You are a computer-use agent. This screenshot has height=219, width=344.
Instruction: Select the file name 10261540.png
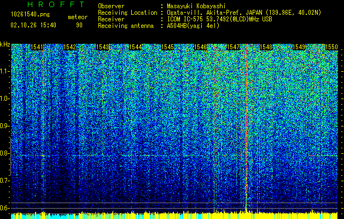(x=30, y=14)
